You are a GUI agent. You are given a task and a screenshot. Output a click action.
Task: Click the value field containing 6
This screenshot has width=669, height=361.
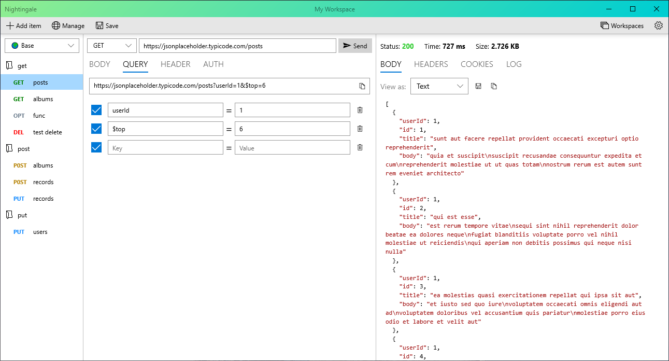click(292, 129)
